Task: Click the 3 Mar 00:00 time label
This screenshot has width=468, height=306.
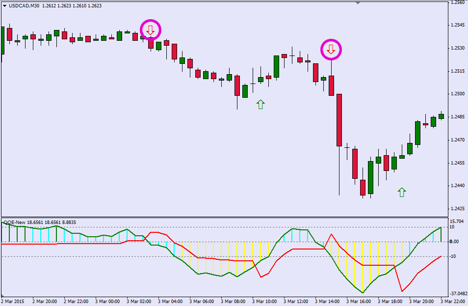Action: tap(107, 301)
